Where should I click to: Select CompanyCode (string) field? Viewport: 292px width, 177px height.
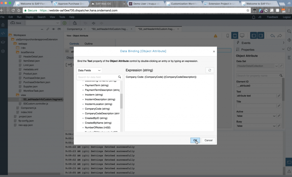coord(97,109)
